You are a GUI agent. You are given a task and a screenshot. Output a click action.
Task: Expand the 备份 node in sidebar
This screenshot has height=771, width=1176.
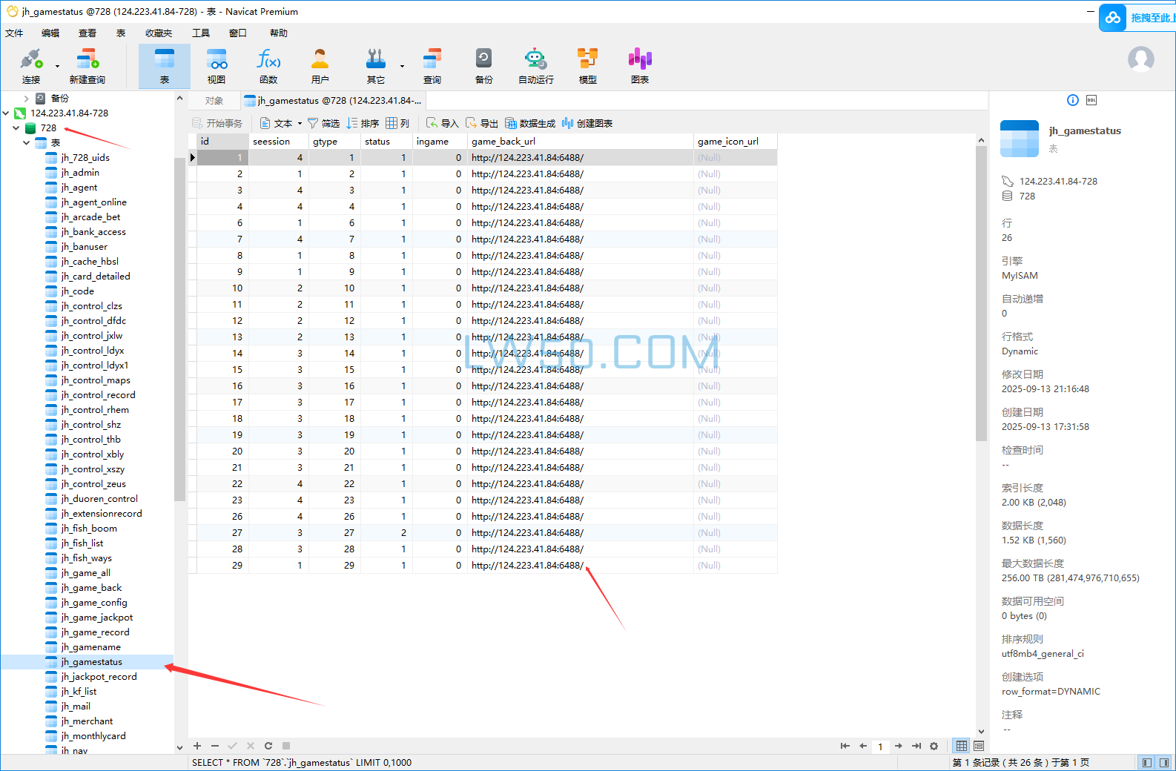point(26,99)
